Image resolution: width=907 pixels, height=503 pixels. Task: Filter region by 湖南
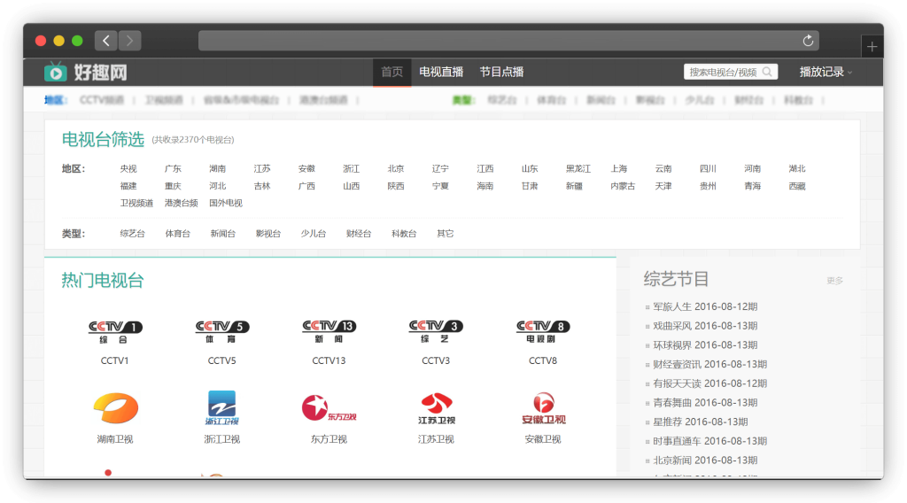point(218,169)
